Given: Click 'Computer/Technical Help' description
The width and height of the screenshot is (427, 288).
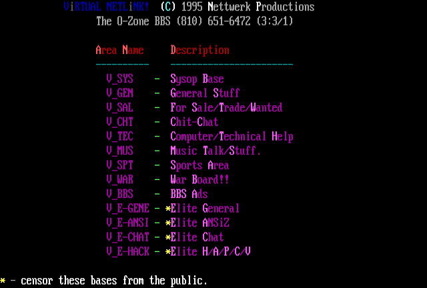Looking at the screenshot, I should (x=232, y=137).
